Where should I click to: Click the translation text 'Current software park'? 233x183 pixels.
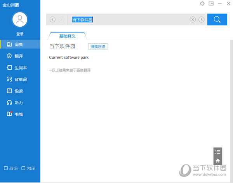click(x=69, y=57)
